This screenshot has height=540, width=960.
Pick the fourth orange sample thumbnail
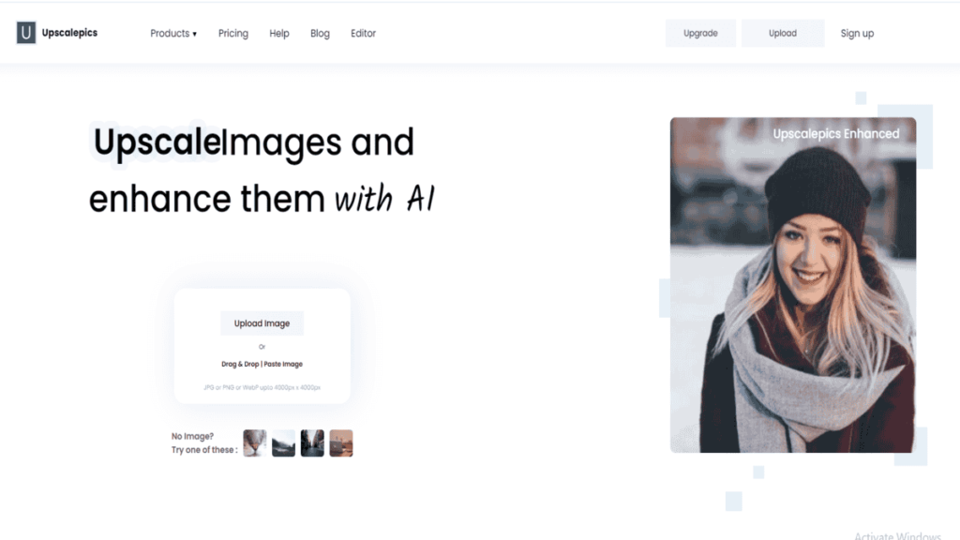coord(341,442)
